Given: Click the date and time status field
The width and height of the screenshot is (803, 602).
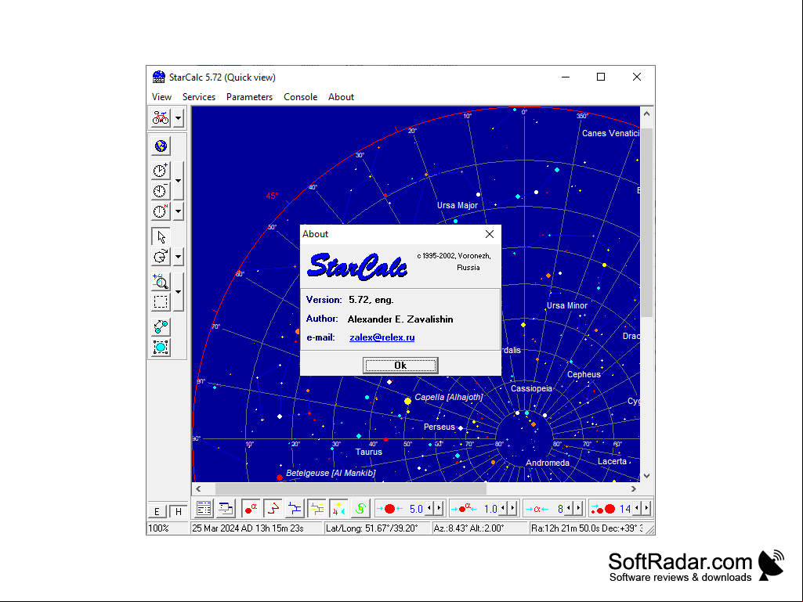Looking at the screenshot, I should coord(256,528).
